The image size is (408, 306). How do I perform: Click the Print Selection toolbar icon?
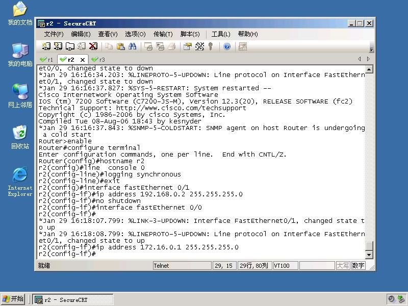(x=160, y=46)
